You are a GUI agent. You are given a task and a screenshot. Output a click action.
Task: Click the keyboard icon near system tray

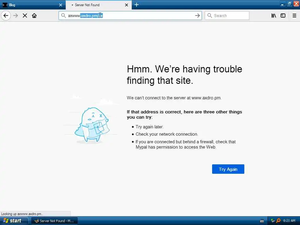coord(262,221)
